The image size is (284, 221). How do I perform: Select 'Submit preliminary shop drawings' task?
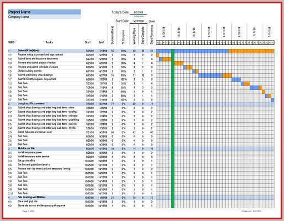[35, 75]
